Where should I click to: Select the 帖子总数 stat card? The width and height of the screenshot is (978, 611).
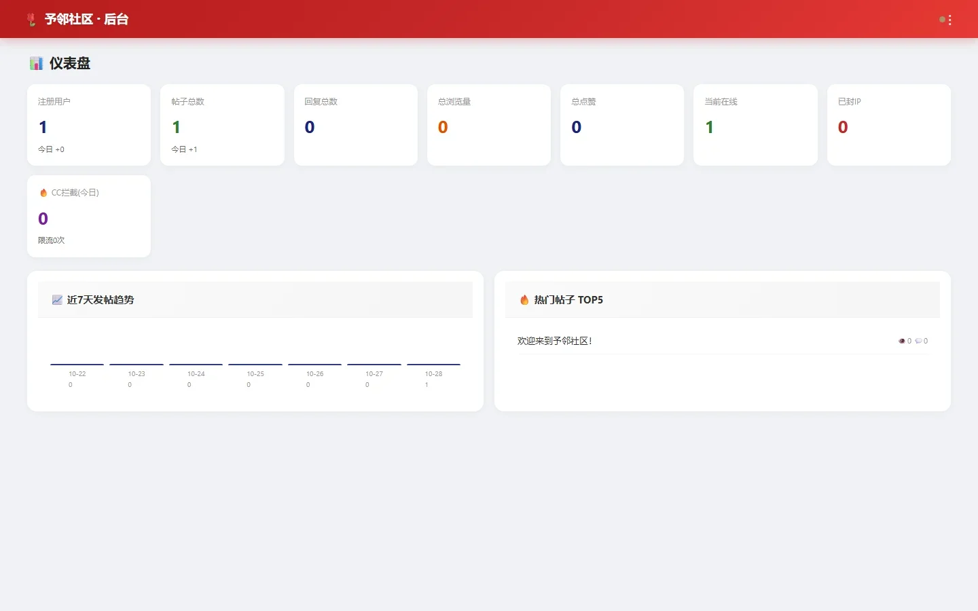click(222, 125)
